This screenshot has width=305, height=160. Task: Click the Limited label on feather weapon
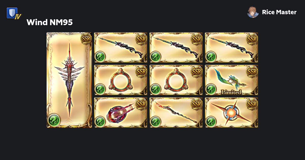tap(231, 92)
